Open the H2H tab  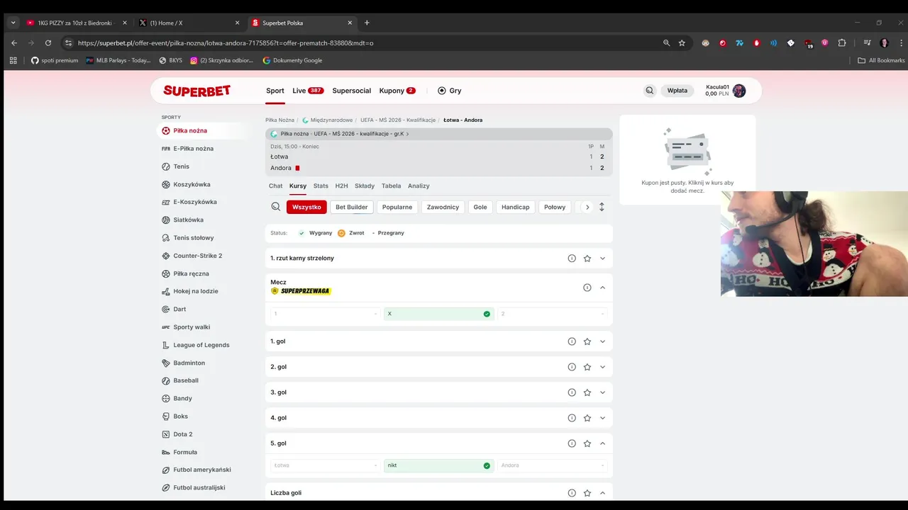[341, 186]
